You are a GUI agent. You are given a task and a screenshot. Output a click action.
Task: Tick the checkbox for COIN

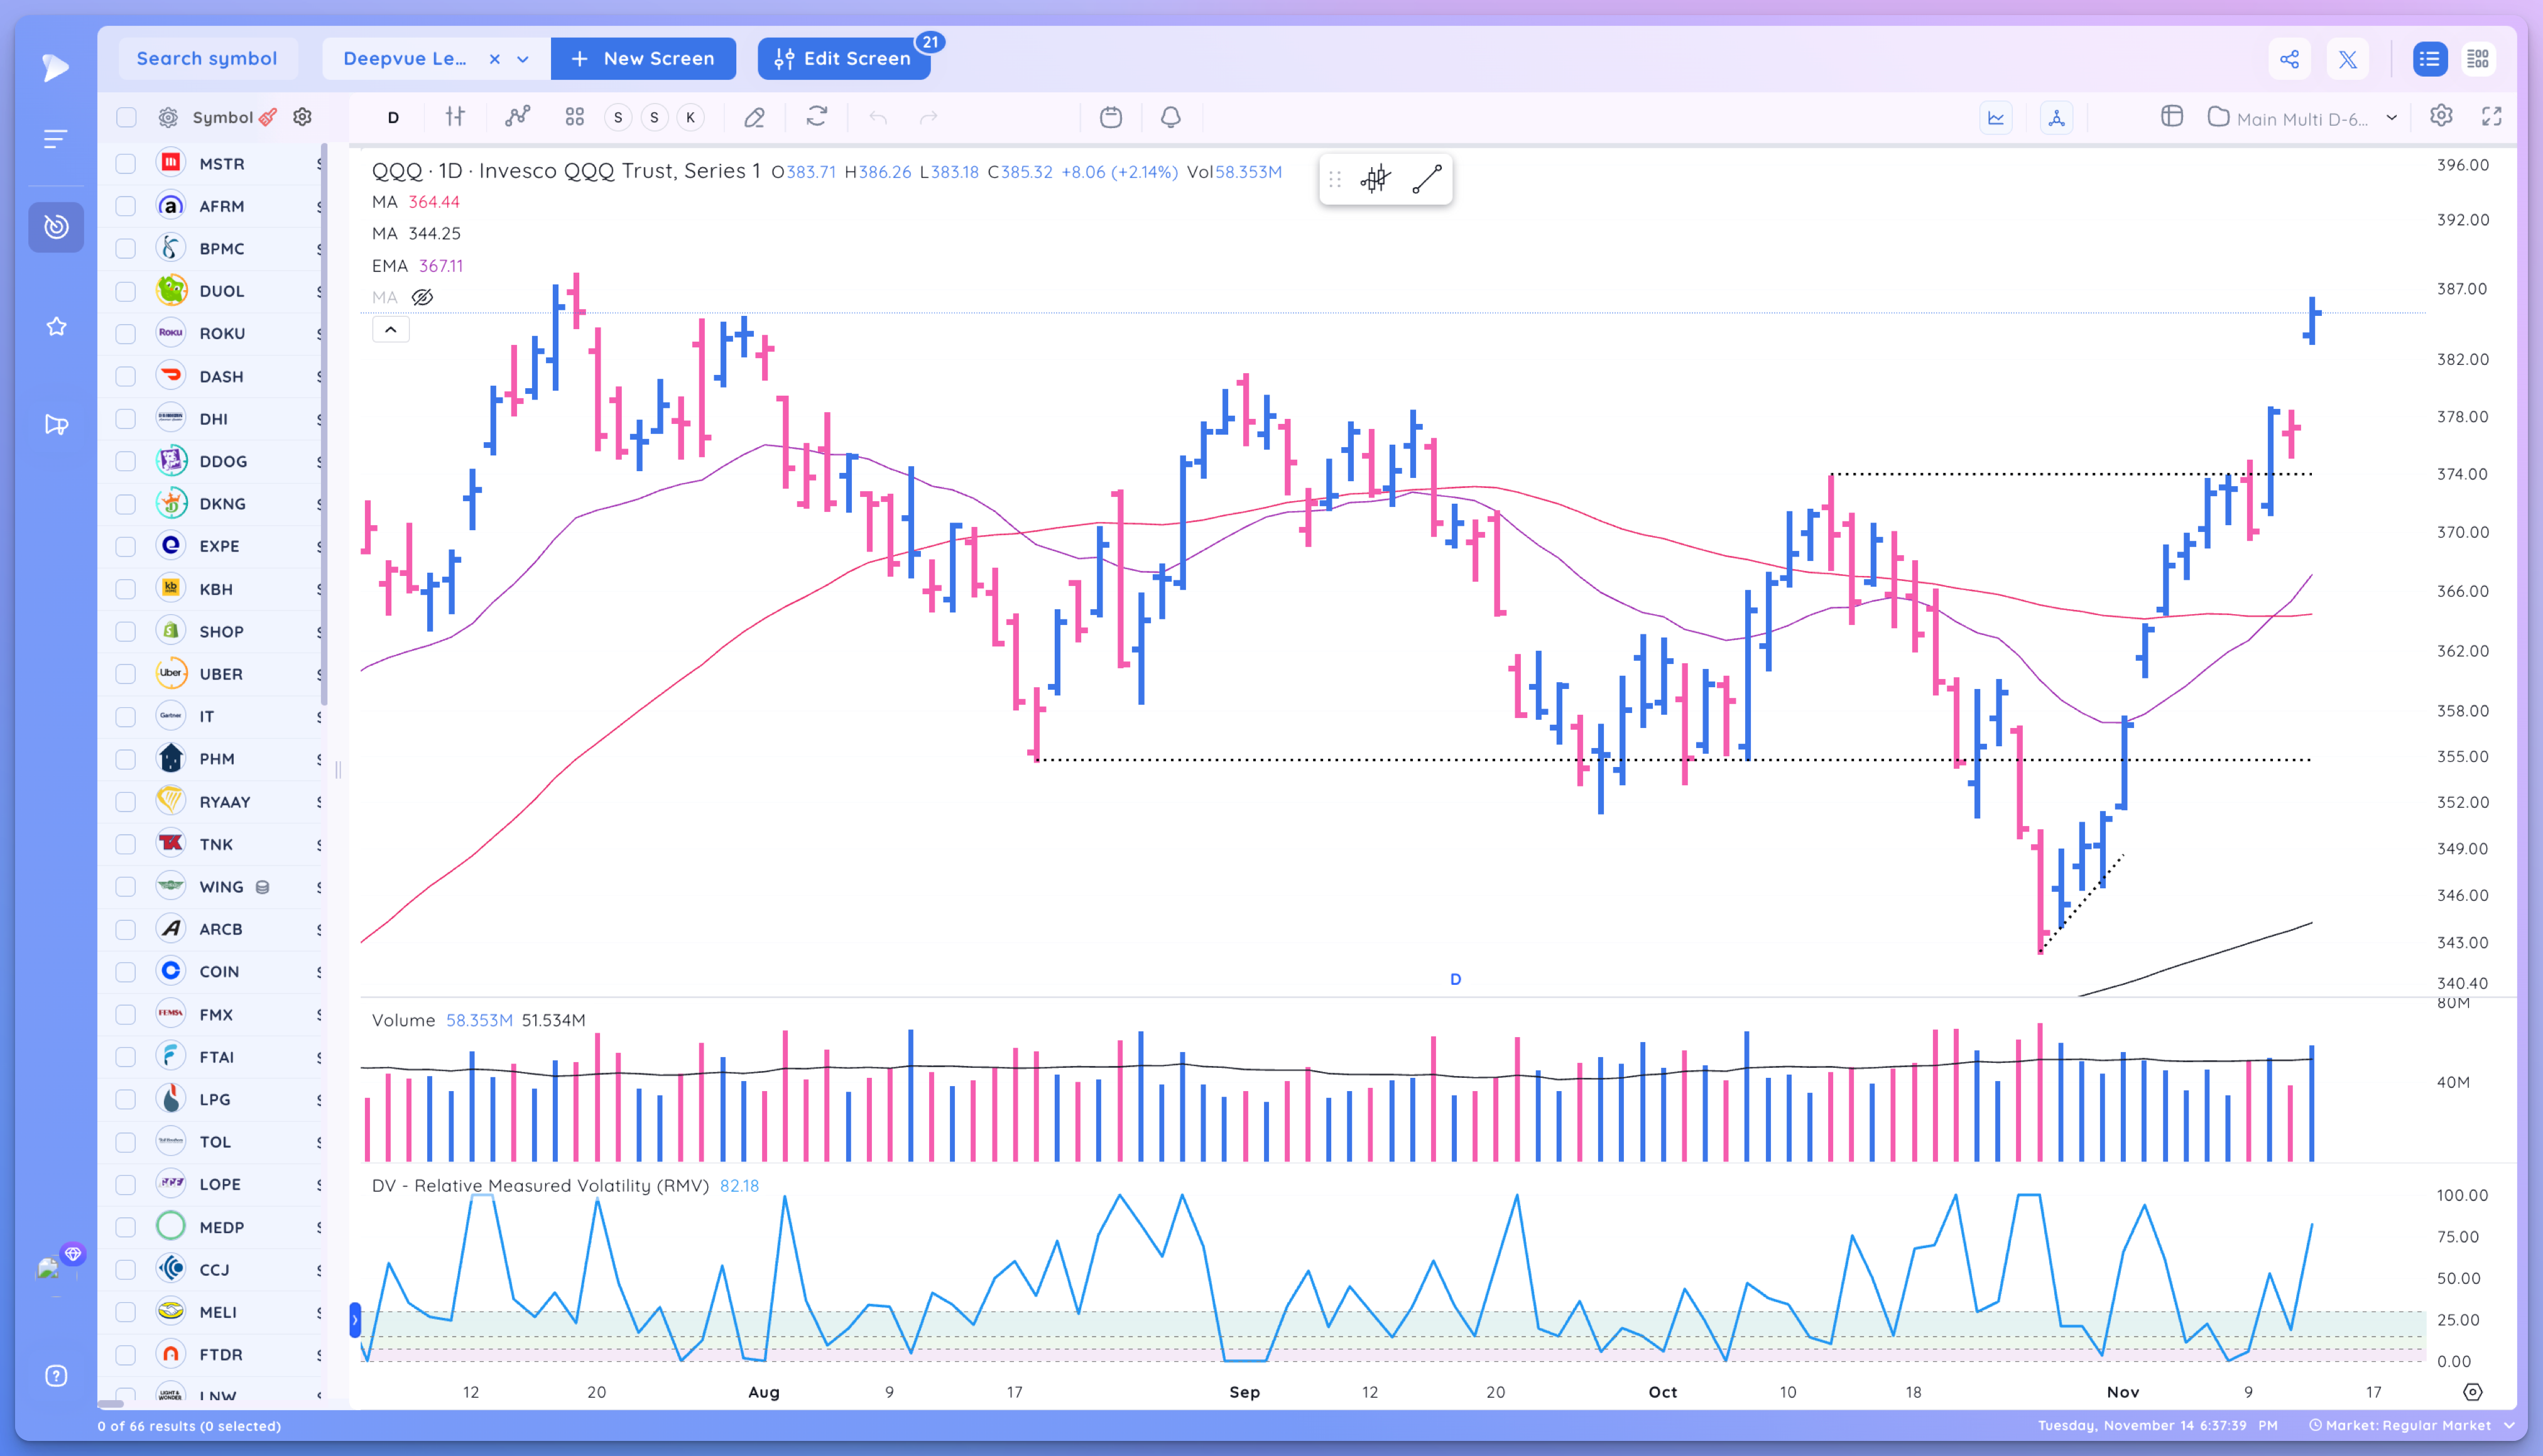(x=126, y=971)
